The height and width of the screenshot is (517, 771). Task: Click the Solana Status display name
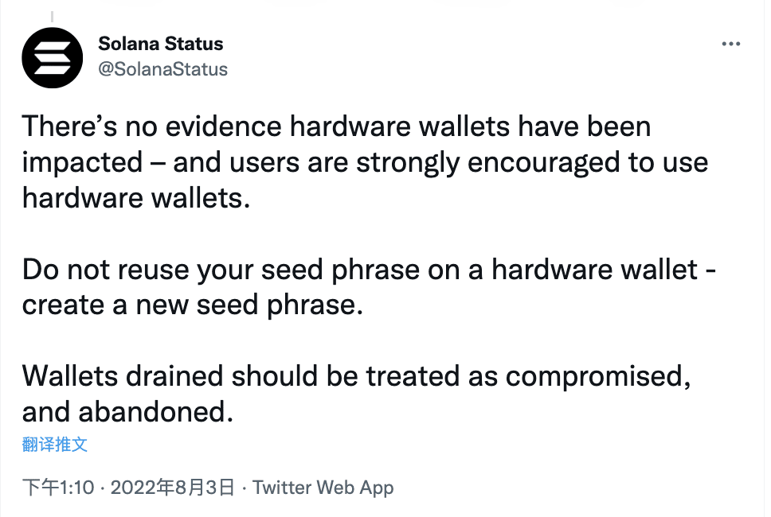tap(160, 44)
